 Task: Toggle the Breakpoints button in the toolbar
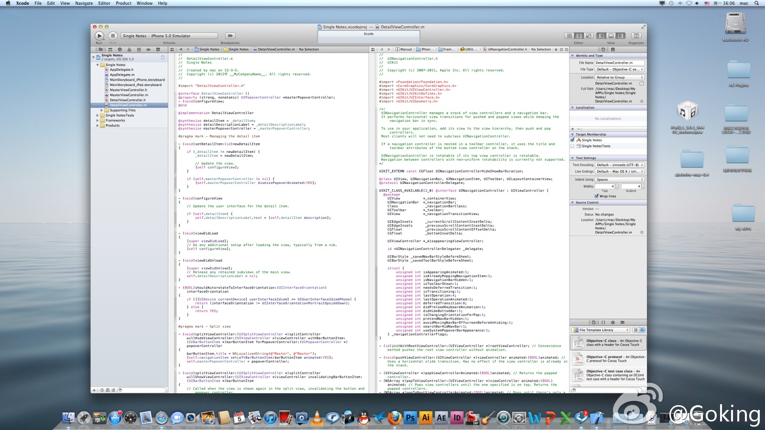[230, 36]
